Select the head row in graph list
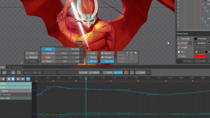This screenshot has width=210, height=118. 16,87
